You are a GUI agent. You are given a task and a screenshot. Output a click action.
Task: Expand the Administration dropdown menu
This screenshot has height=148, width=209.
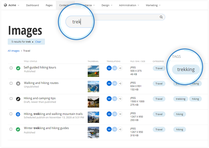tap(129, 5)
